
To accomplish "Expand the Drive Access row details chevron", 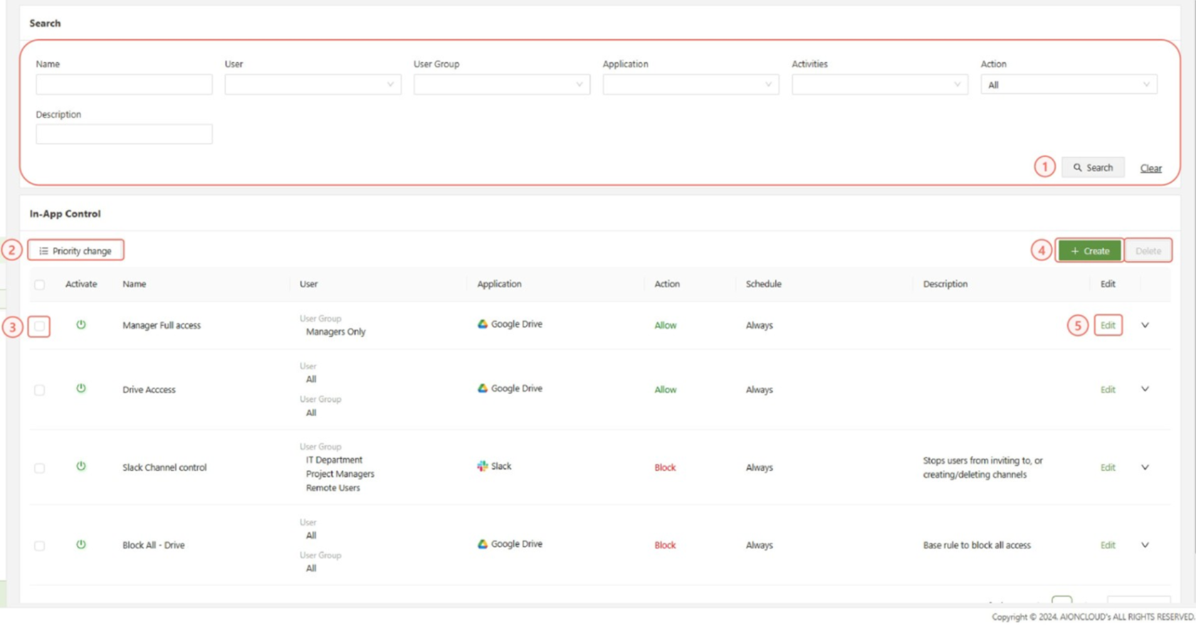I will [x=1145, y=389].
